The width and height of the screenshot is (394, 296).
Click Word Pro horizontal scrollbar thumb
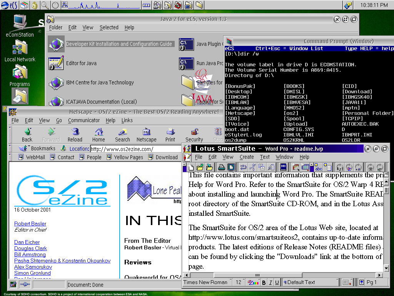pos(257,275)
